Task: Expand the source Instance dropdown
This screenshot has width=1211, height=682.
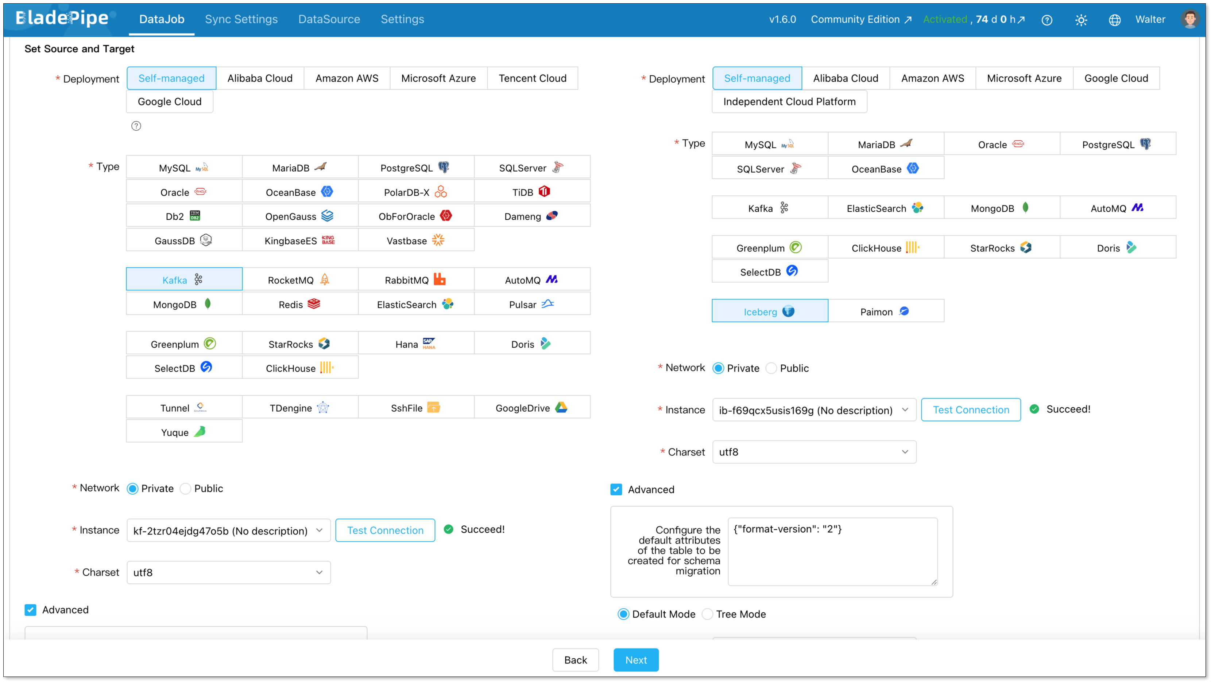Action: click(228, 530)
